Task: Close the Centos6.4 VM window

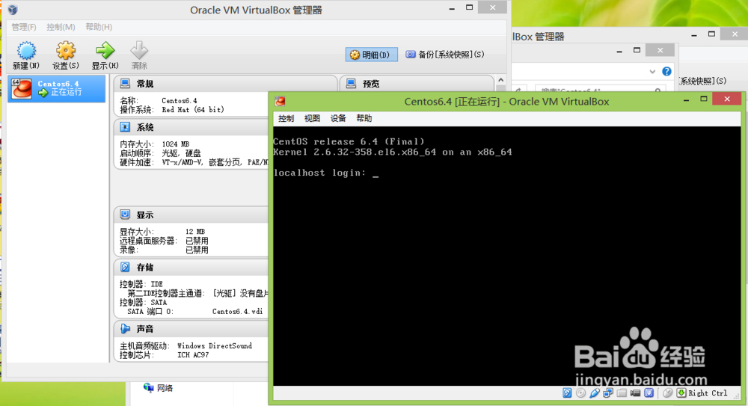Action: pyautogui.click(x=727, y=99)
